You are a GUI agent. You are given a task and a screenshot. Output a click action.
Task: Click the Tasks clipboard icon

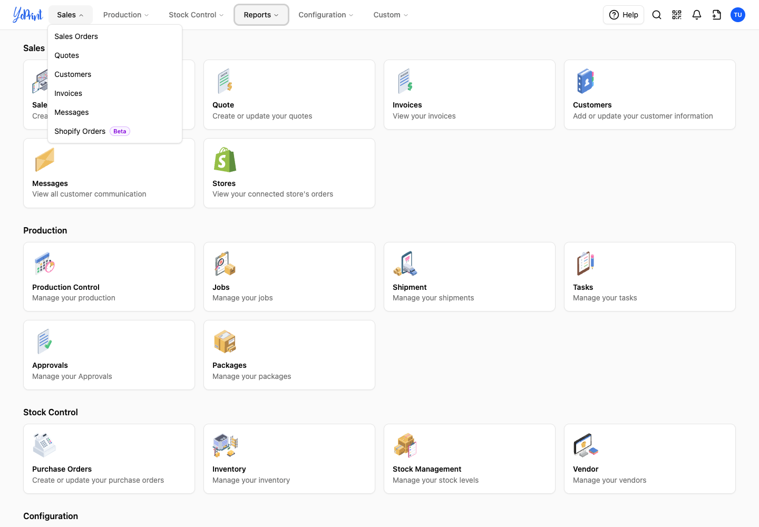586,263
